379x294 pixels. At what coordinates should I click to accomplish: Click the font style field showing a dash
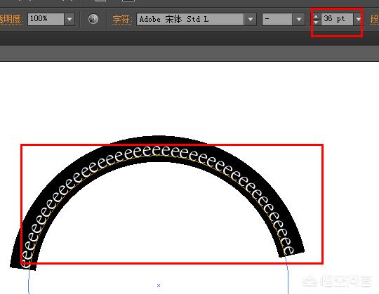(x=277, y=19)
